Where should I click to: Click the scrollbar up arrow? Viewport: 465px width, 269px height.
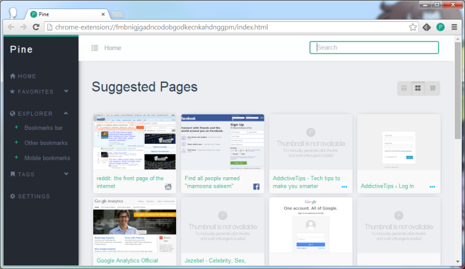click(x=458, y=39)
